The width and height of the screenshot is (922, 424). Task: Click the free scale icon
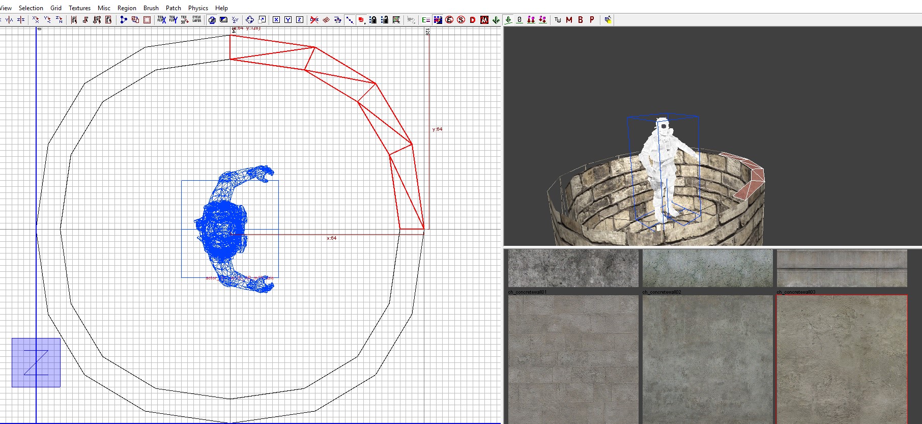point(262,20)
